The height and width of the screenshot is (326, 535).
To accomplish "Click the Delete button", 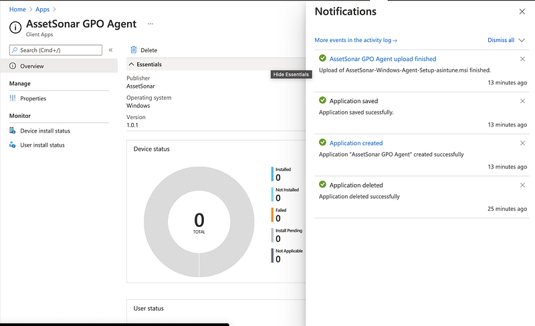I will coord(144,50).
